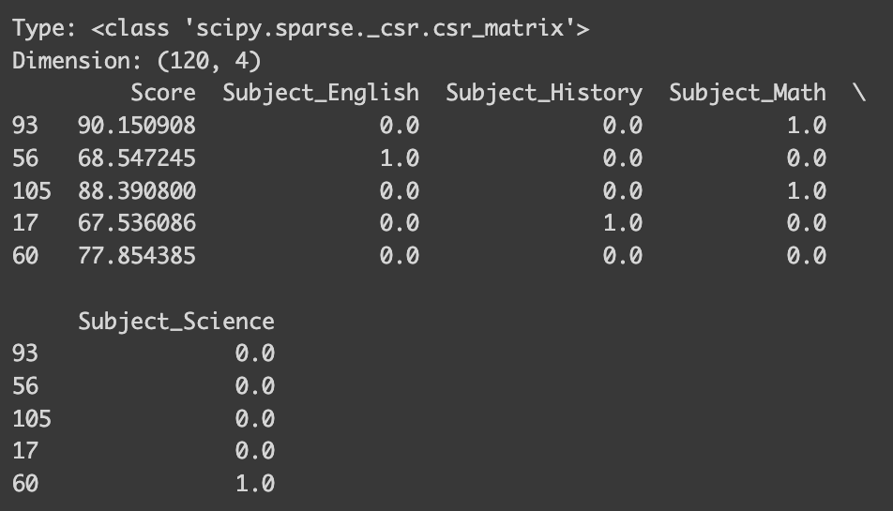Select the Subject_English column header
The height and width of the screenshot is (511, 893).
pos(321,93)
